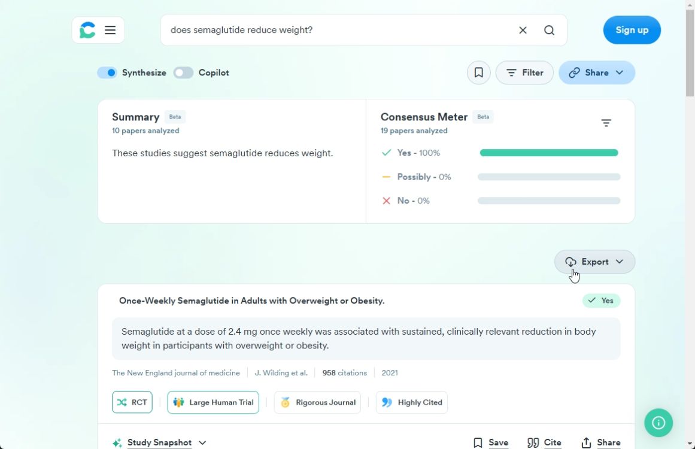
Task: Toggle off the Synthesize switch
Action: click(x=107, y=72)
